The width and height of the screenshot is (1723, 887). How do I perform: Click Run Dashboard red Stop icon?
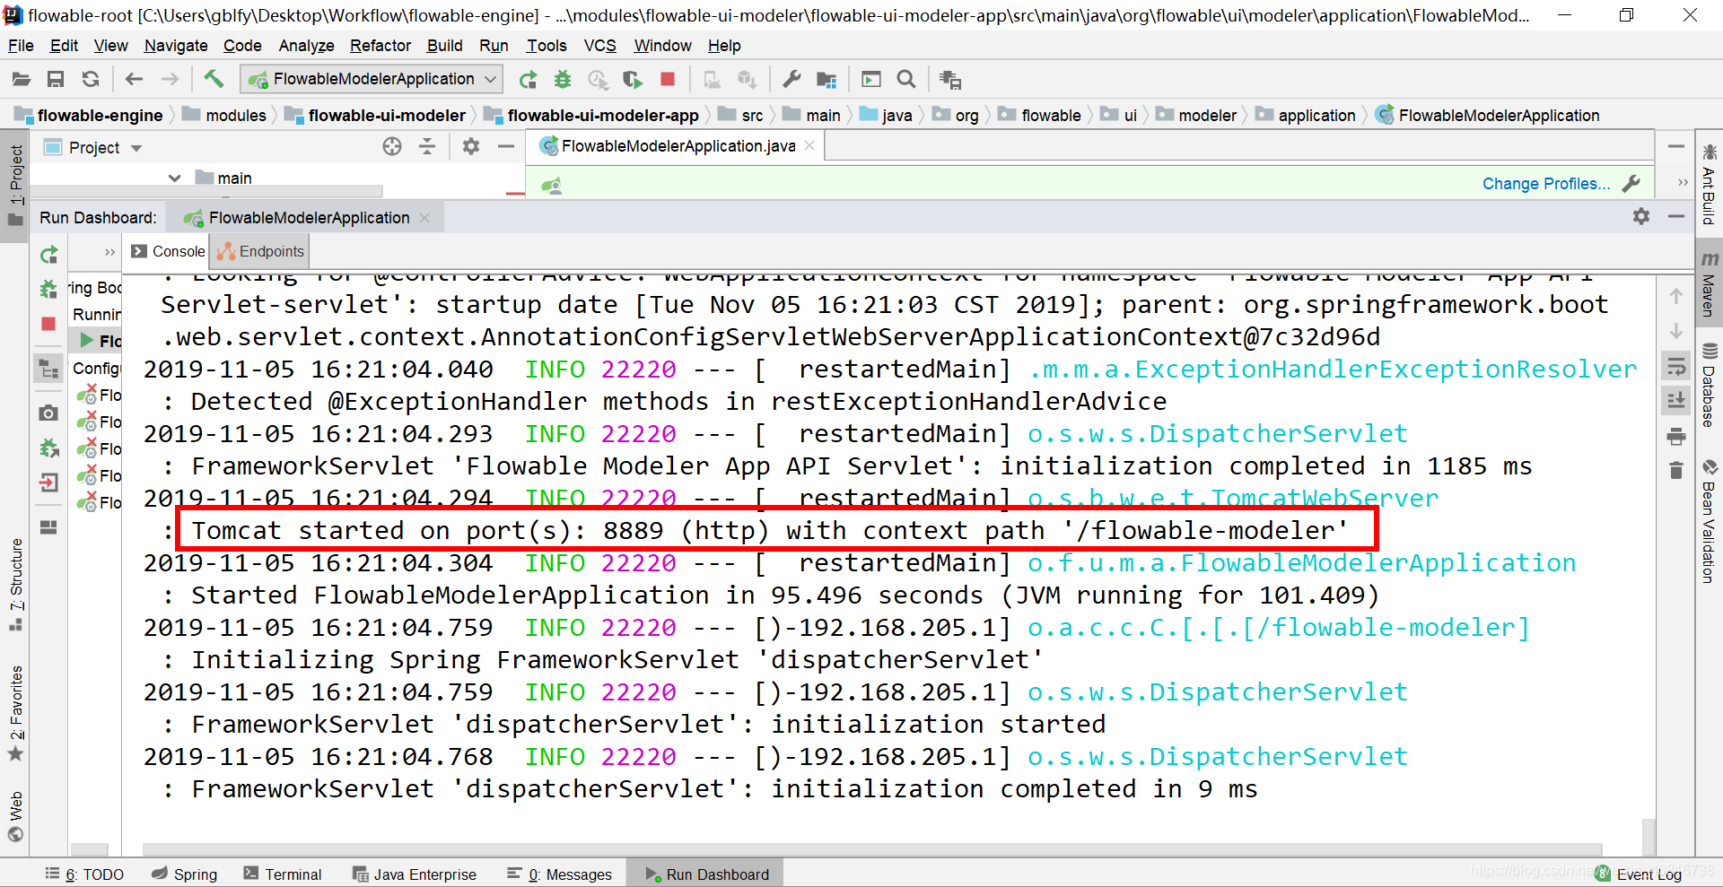[49, 323]
